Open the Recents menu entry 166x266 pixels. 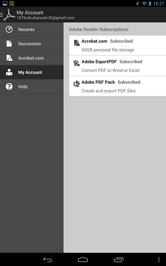[32, 30]
